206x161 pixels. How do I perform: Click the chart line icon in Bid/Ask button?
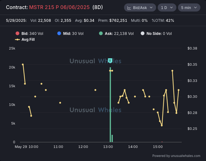pyautogui.click(x=129, y=8)
